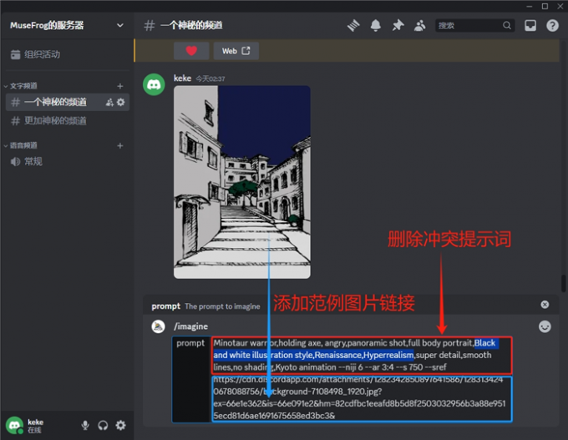Viewport: 568px width, 440px height.
Task: Invite members to 一个神秘的频道 channel
Action: click(109, 103)
